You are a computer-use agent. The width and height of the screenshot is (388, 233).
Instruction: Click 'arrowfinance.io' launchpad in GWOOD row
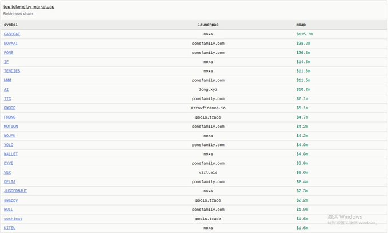pyautogui.click(x=208, y=108)
